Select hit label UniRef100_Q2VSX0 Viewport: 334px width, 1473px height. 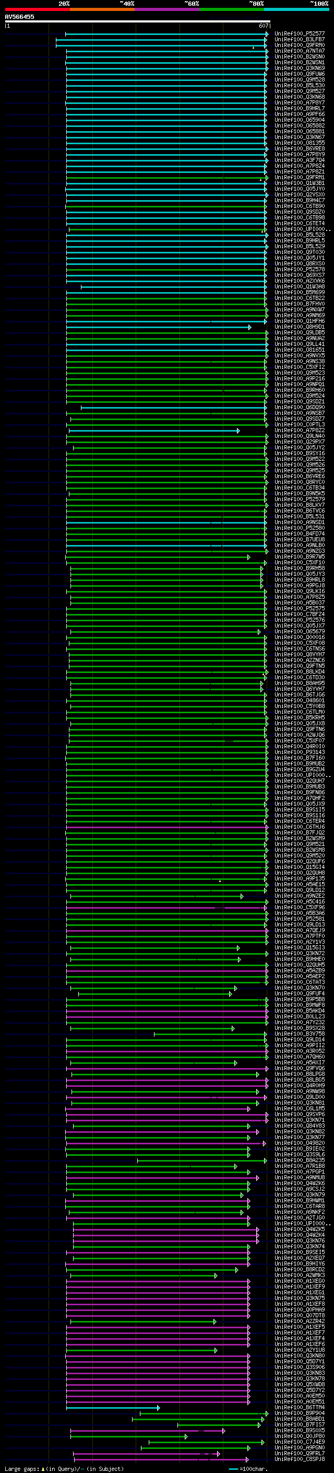click(300, 194)
